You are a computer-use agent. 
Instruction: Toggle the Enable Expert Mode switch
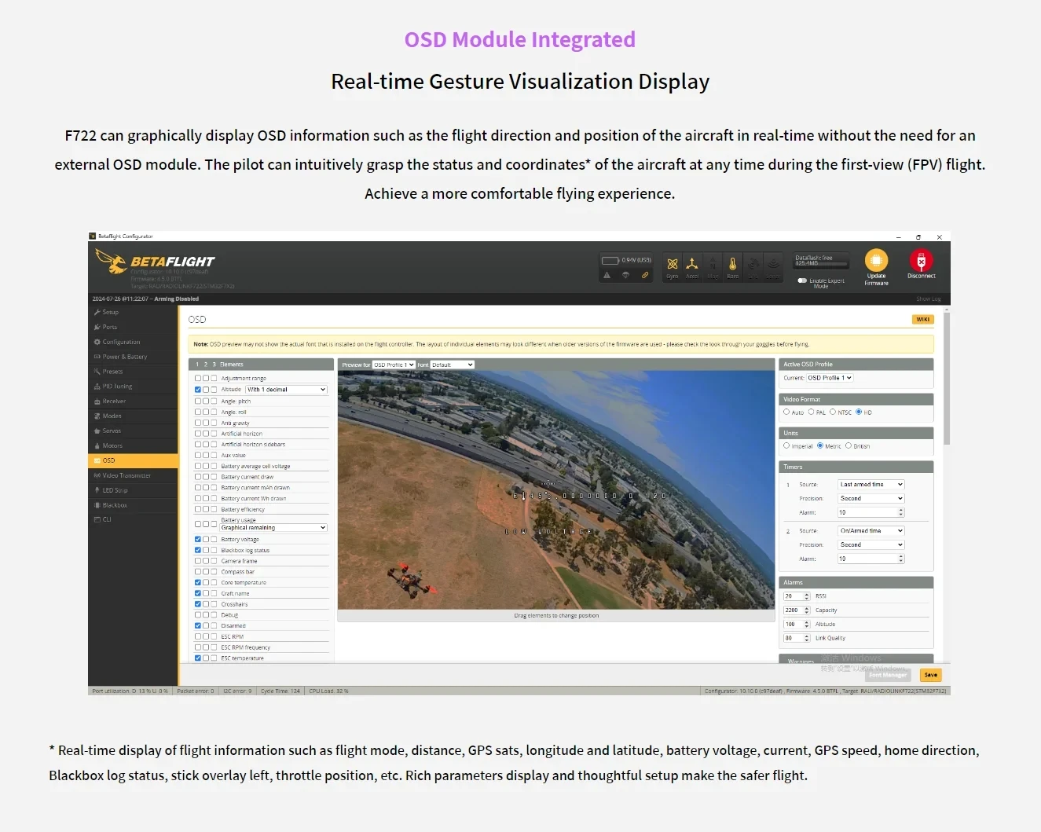pyautogui.click(x=802, y=280)
